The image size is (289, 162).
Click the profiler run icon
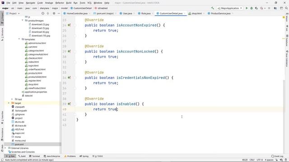(261, 8)
